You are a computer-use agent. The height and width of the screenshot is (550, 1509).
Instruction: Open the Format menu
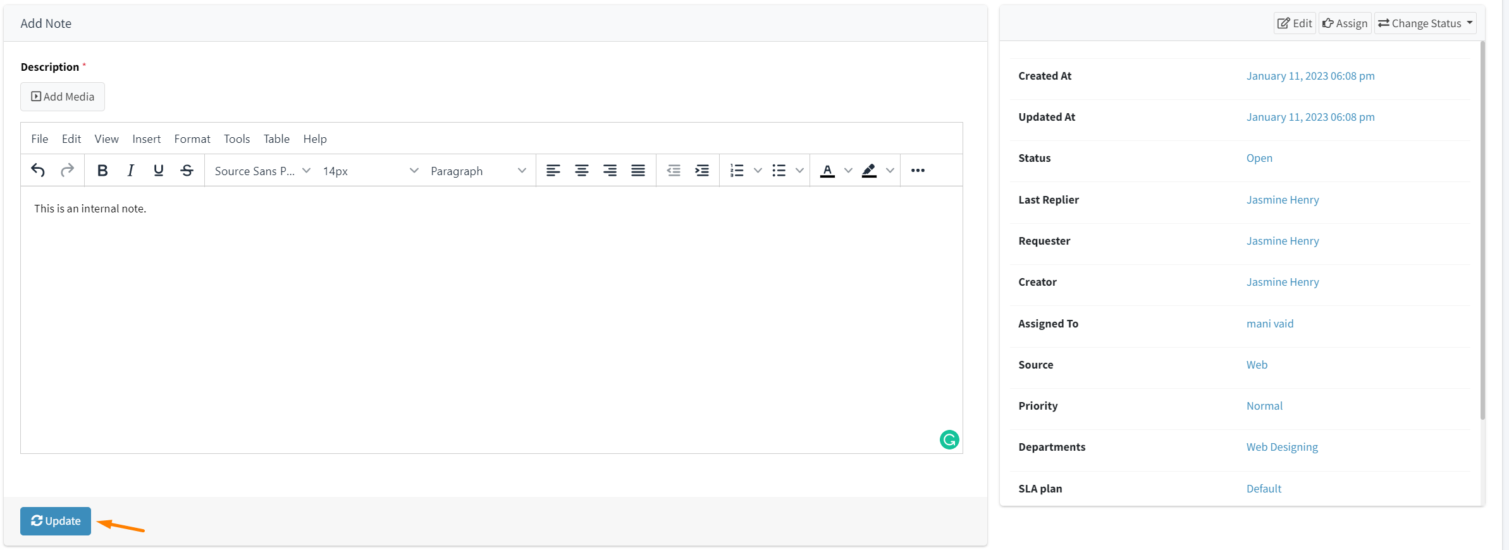click(x=192, y=139)
